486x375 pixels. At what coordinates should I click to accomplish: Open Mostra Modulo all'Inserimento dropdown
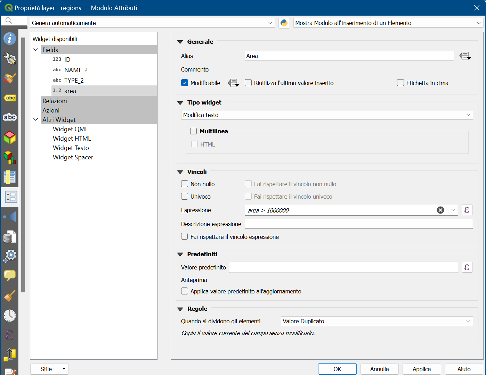(x=388, y=23)
